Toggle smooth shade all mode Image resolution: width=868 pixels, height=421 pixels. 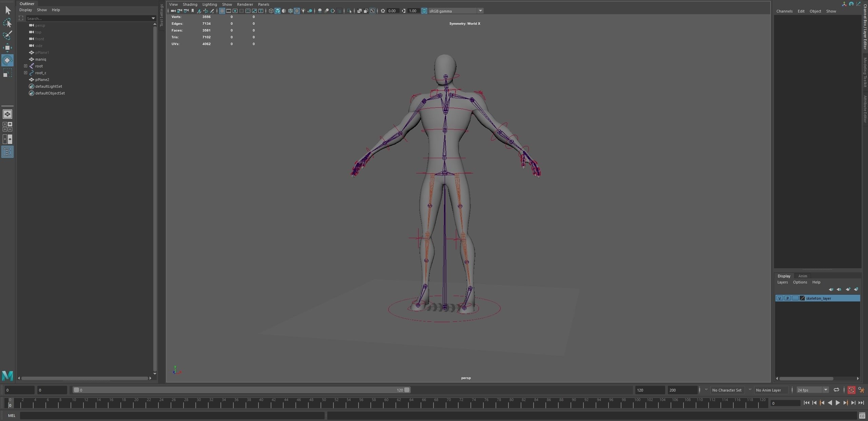[277, 11]
